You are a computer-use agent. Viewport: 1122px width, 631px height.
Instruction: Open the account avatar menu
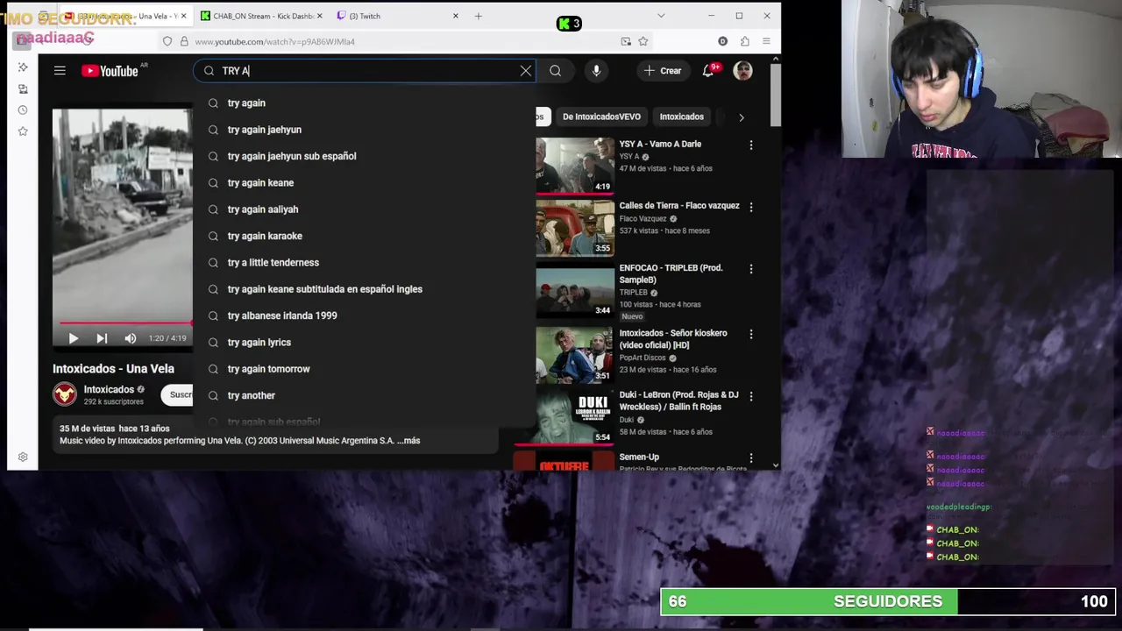742,71
